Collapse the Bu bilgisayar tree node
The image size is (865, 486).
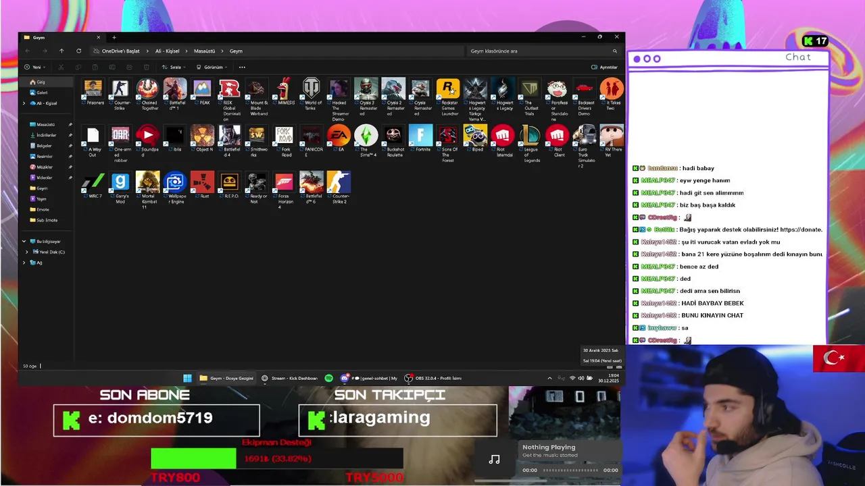[24, 241]
